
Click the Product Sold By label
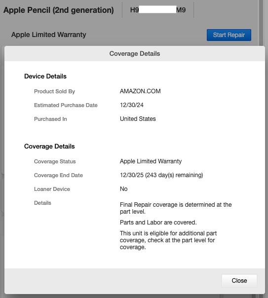(54, 91)
